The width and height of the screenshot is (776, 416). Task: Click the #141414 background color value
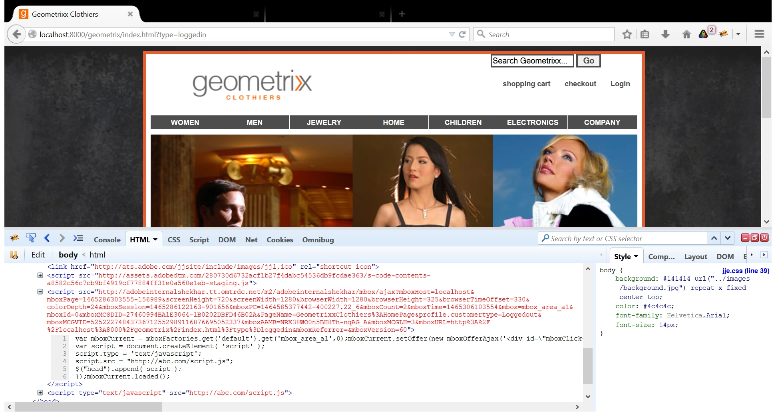tap(676, 279)
